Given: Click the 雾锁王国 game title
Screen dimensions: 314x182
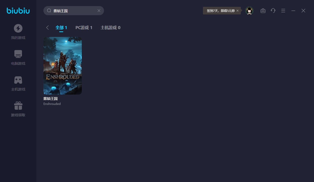Looking at the screenshot, I should [50, 99].
